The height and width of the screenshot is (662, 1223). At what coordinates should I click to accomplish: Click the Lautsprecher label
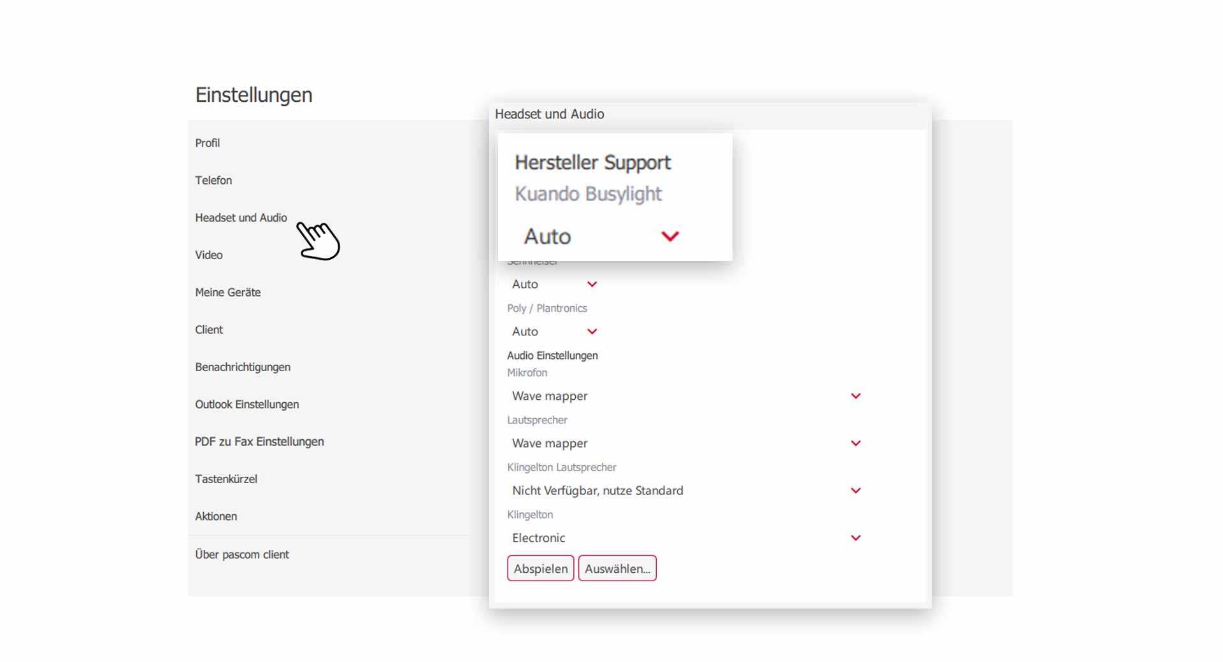(x=537, y=420)
